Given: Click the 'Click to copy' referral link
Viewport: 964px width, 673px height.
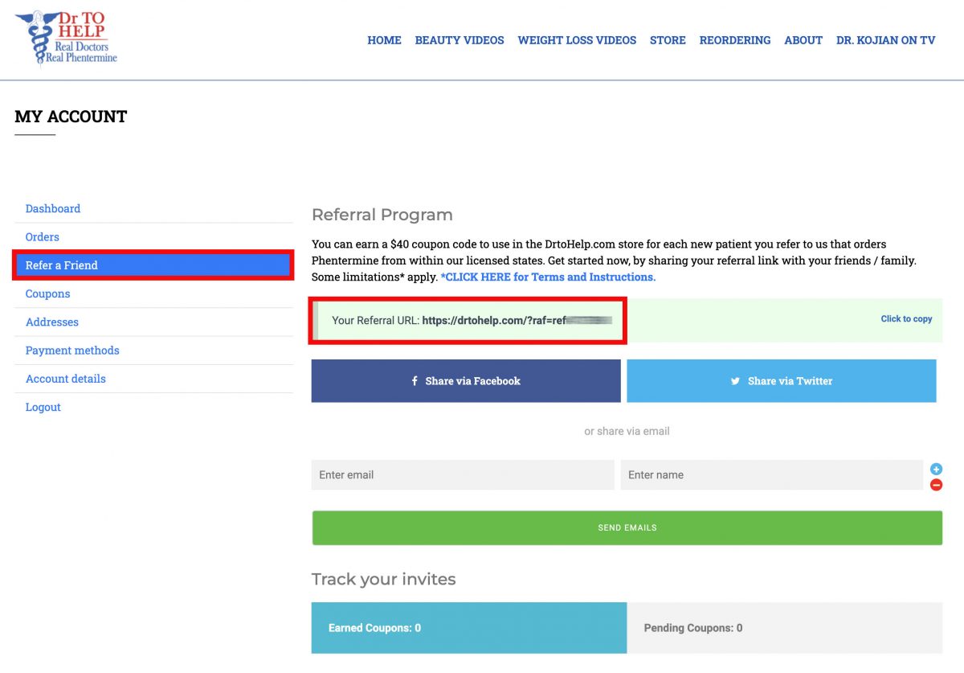Looking at the screenshot, I should [906, 318].
